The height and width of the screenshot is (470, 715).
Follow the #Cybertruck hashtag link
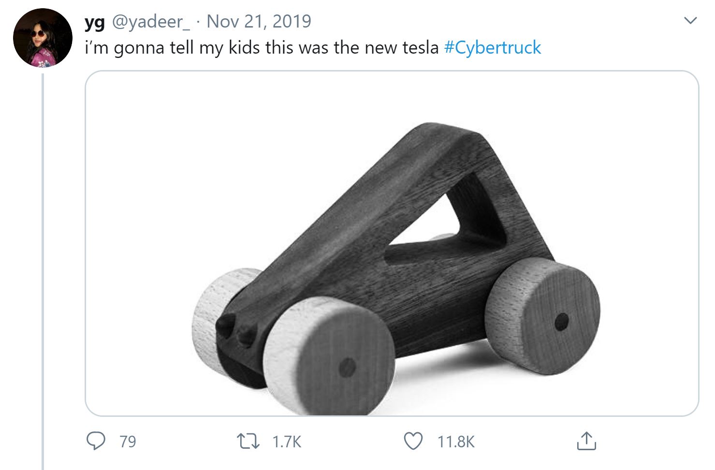pyautogui.click(x=492, y=47)
